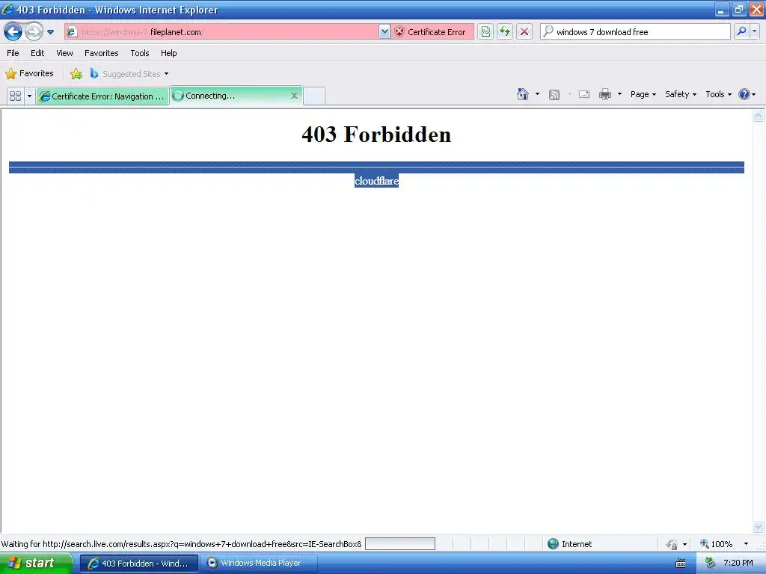Screen dimensions: 766x574
Task: Open the Page command bar menu
Action: click(x=643, y=94)
